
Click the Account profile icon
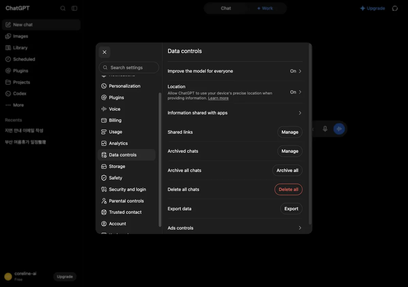point(104,224)
